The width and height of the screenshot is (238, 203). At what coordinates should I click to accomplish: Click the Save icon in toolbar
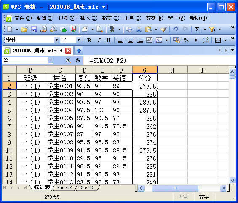point(34,29)
